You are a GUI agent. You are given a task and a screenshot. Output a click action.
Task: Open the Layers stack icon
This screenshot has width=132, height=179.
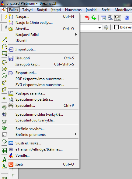tap(106, 28)
